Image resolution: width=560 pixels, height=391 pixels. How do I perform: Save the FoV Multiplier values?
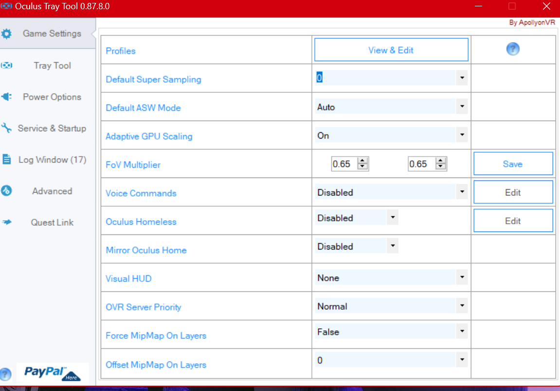tap(513, 164)
